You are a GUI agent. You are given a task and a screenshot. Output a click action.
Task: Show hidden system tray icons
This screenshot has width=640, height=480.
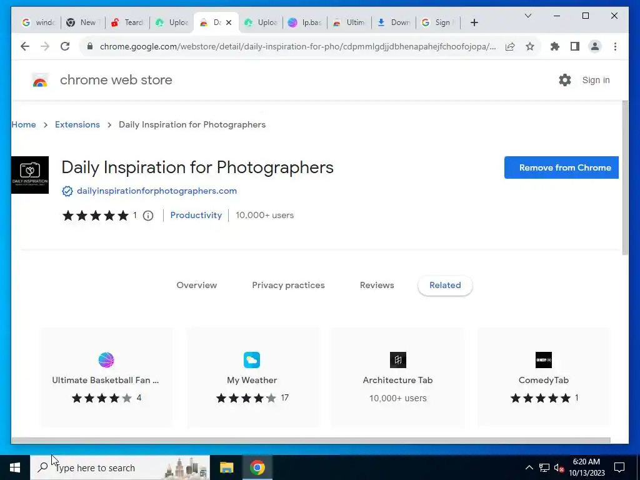pos(529,467)
